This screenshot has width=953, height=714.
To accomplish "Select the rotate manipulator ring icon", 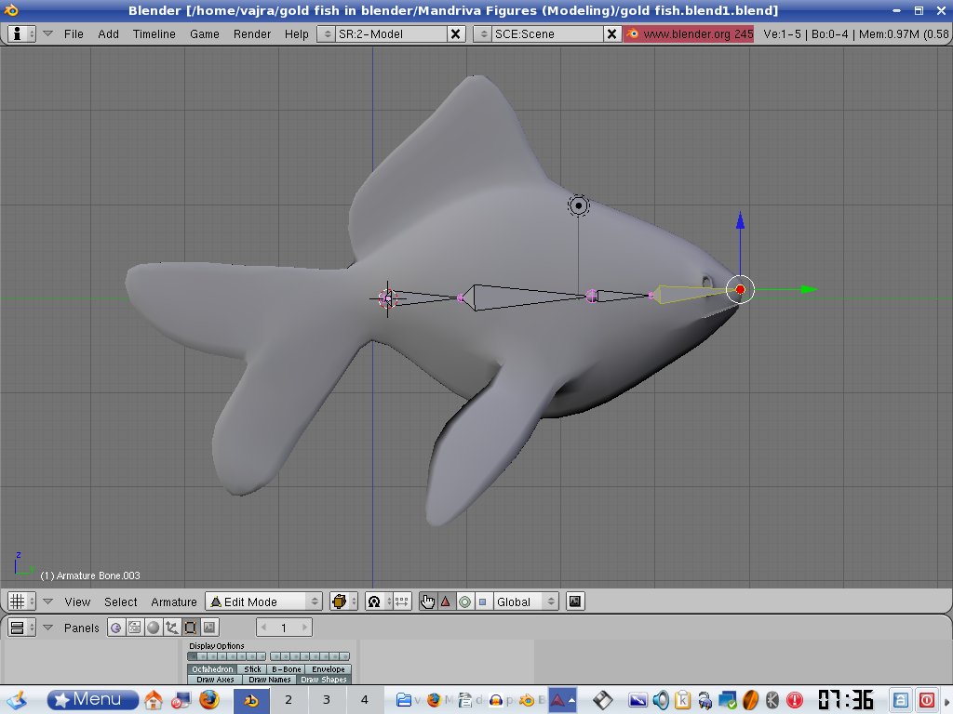I will coord(463,602).
